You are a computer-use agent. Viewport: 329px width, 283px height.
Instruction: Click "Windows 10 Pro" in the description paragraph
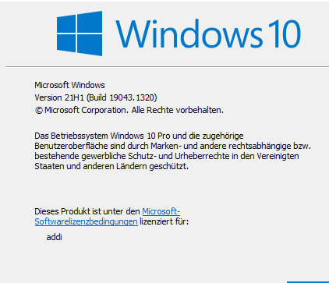(x=140, y=136)
